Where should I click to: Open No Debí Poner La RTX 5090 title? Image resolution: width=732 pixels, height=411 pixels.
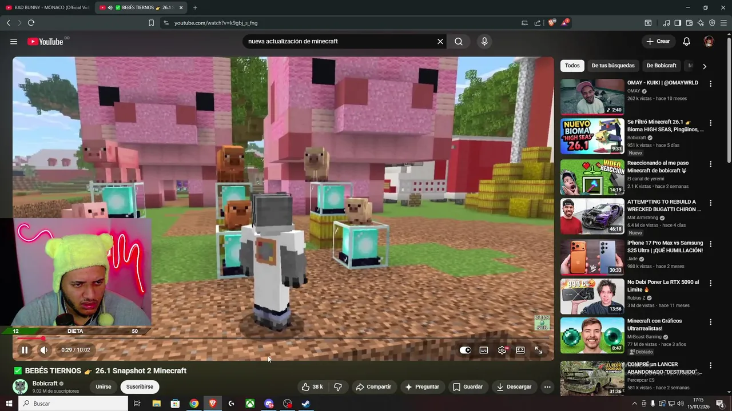663,286
